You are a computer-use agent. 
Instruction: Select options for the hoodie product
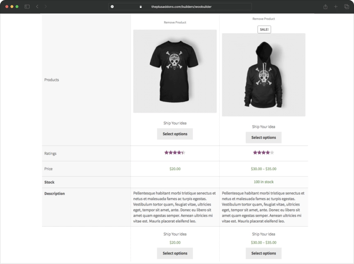263,138
